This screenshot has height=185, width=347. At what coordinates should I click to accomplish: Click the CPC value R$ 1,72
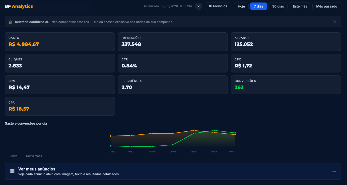coord(243,66)
